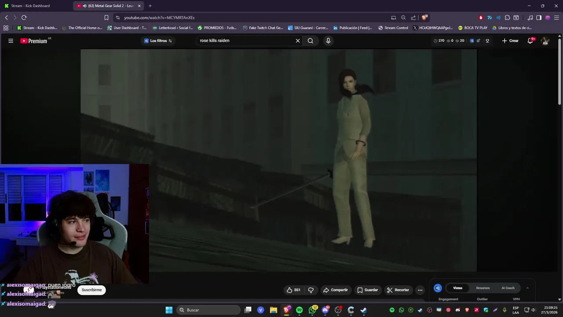Open Brave Shields lion icon
Screen dimensions: 563x317
424,18
